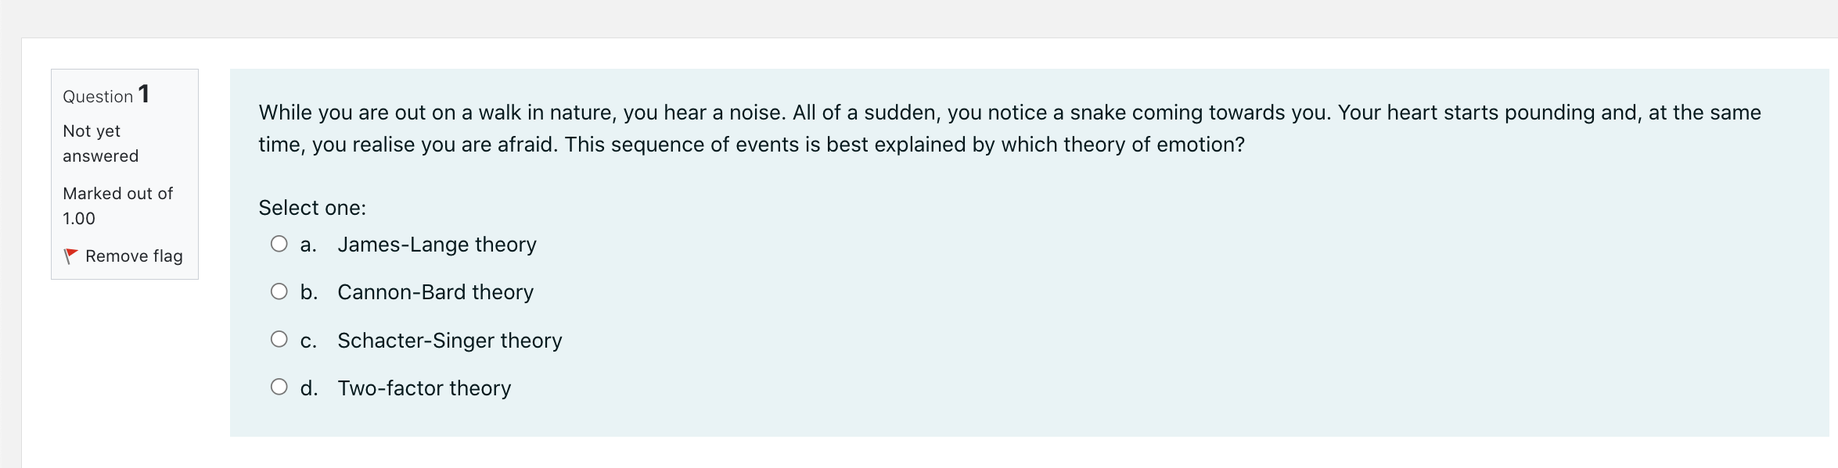
Task: Click the red flag icon beside Remove flag
Action: click(71, 255)
